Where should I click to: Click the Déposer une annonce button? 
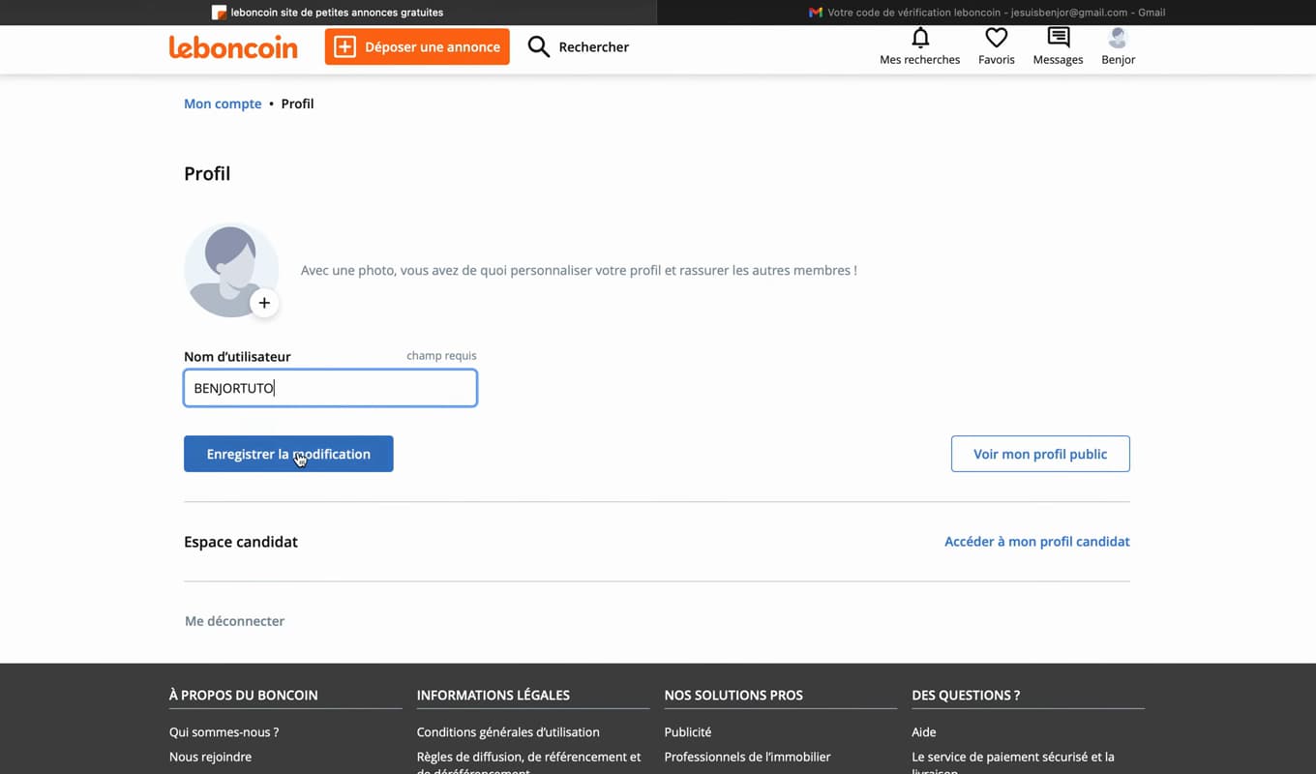417,46
